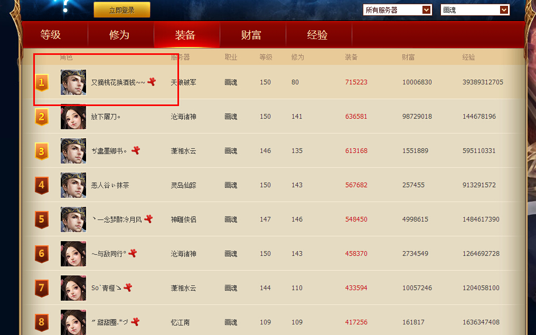This screenshot has width=536, height=335.
Task: Switch to the 等级 ranking tab
Action: click(x=51, y=35)
